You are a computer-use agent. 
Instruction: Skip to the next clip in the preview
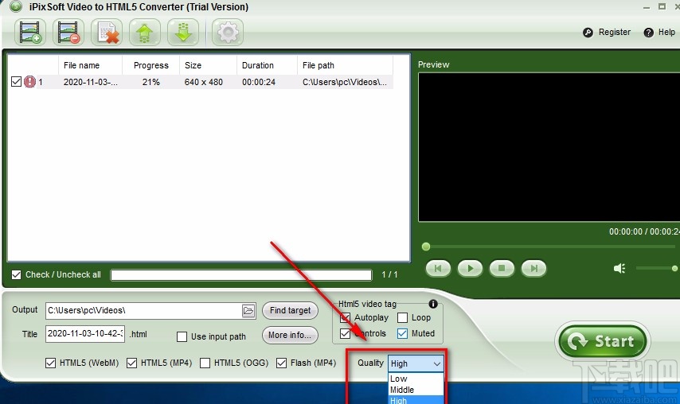click(533, 269)
